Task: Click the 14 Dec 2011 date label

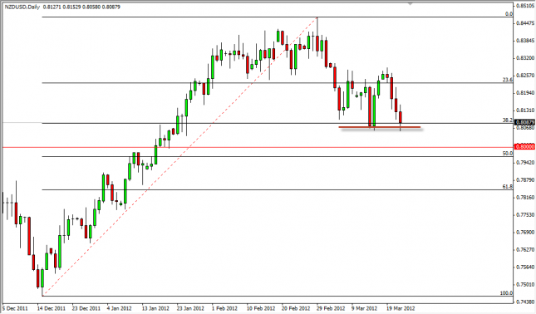Action: [x=52, y=308]
